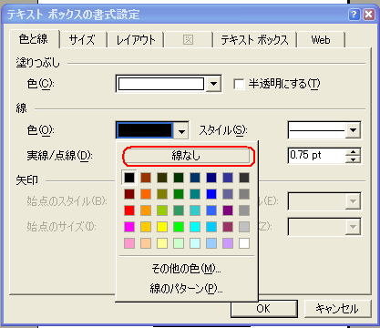The image size is (380, 328).
Task: Choose the bright green color swatch
Action: tap(179, 227)
